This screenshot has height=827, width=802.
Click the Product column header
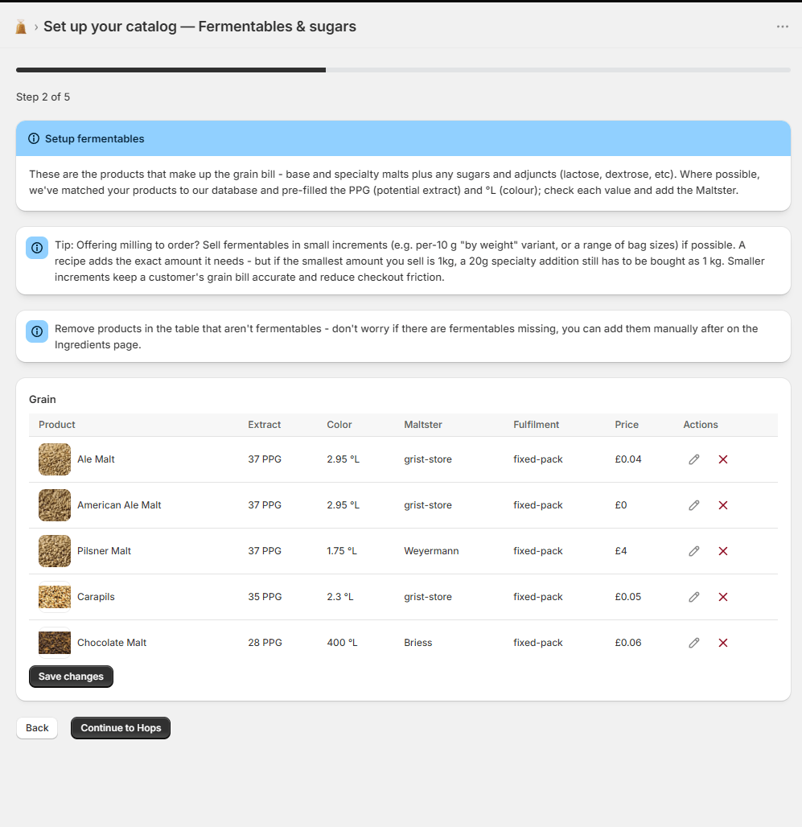[57, 425]
